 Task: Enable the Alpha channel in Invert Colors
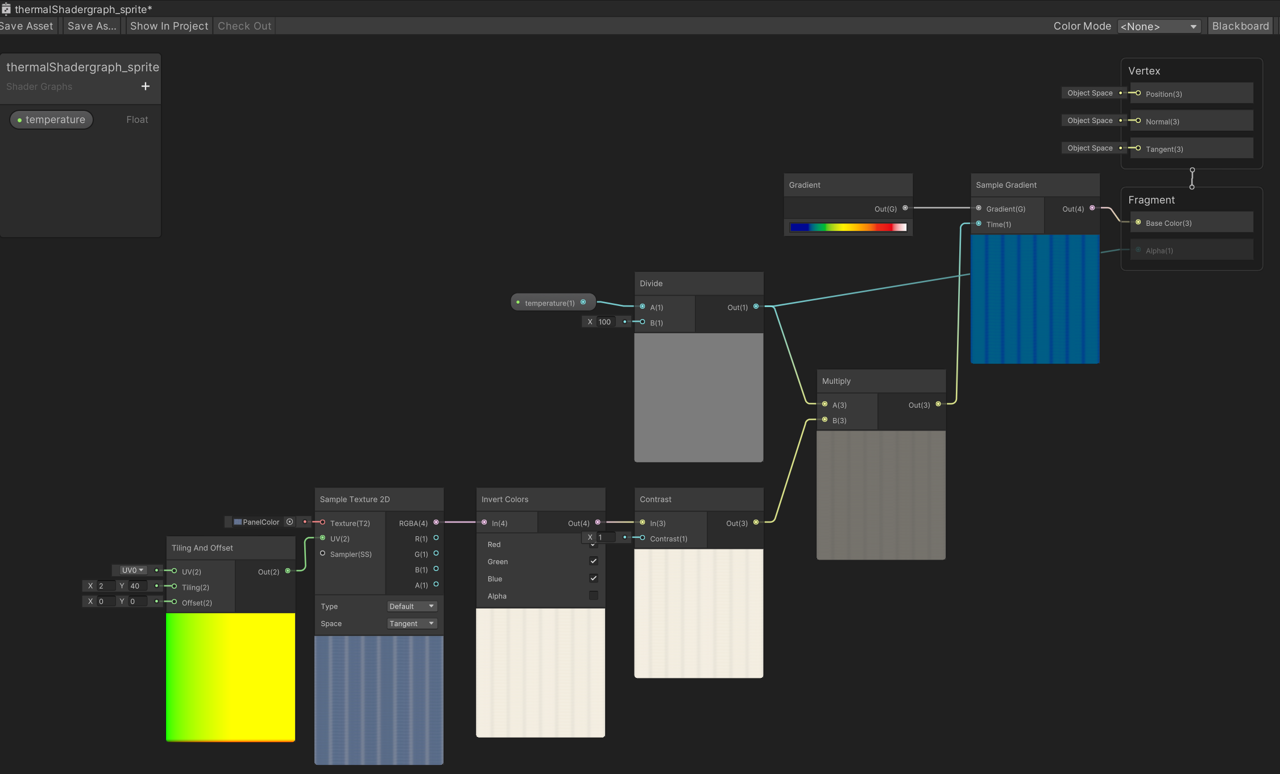(593, 595)
